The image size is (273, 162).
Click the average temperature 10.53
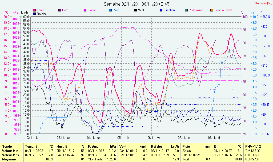click(x=49, y=159)
